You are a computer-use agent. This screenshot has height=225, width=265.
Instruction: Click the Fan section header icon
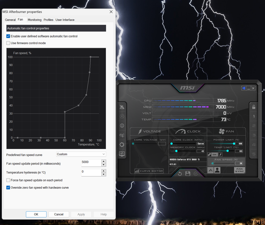222,131
